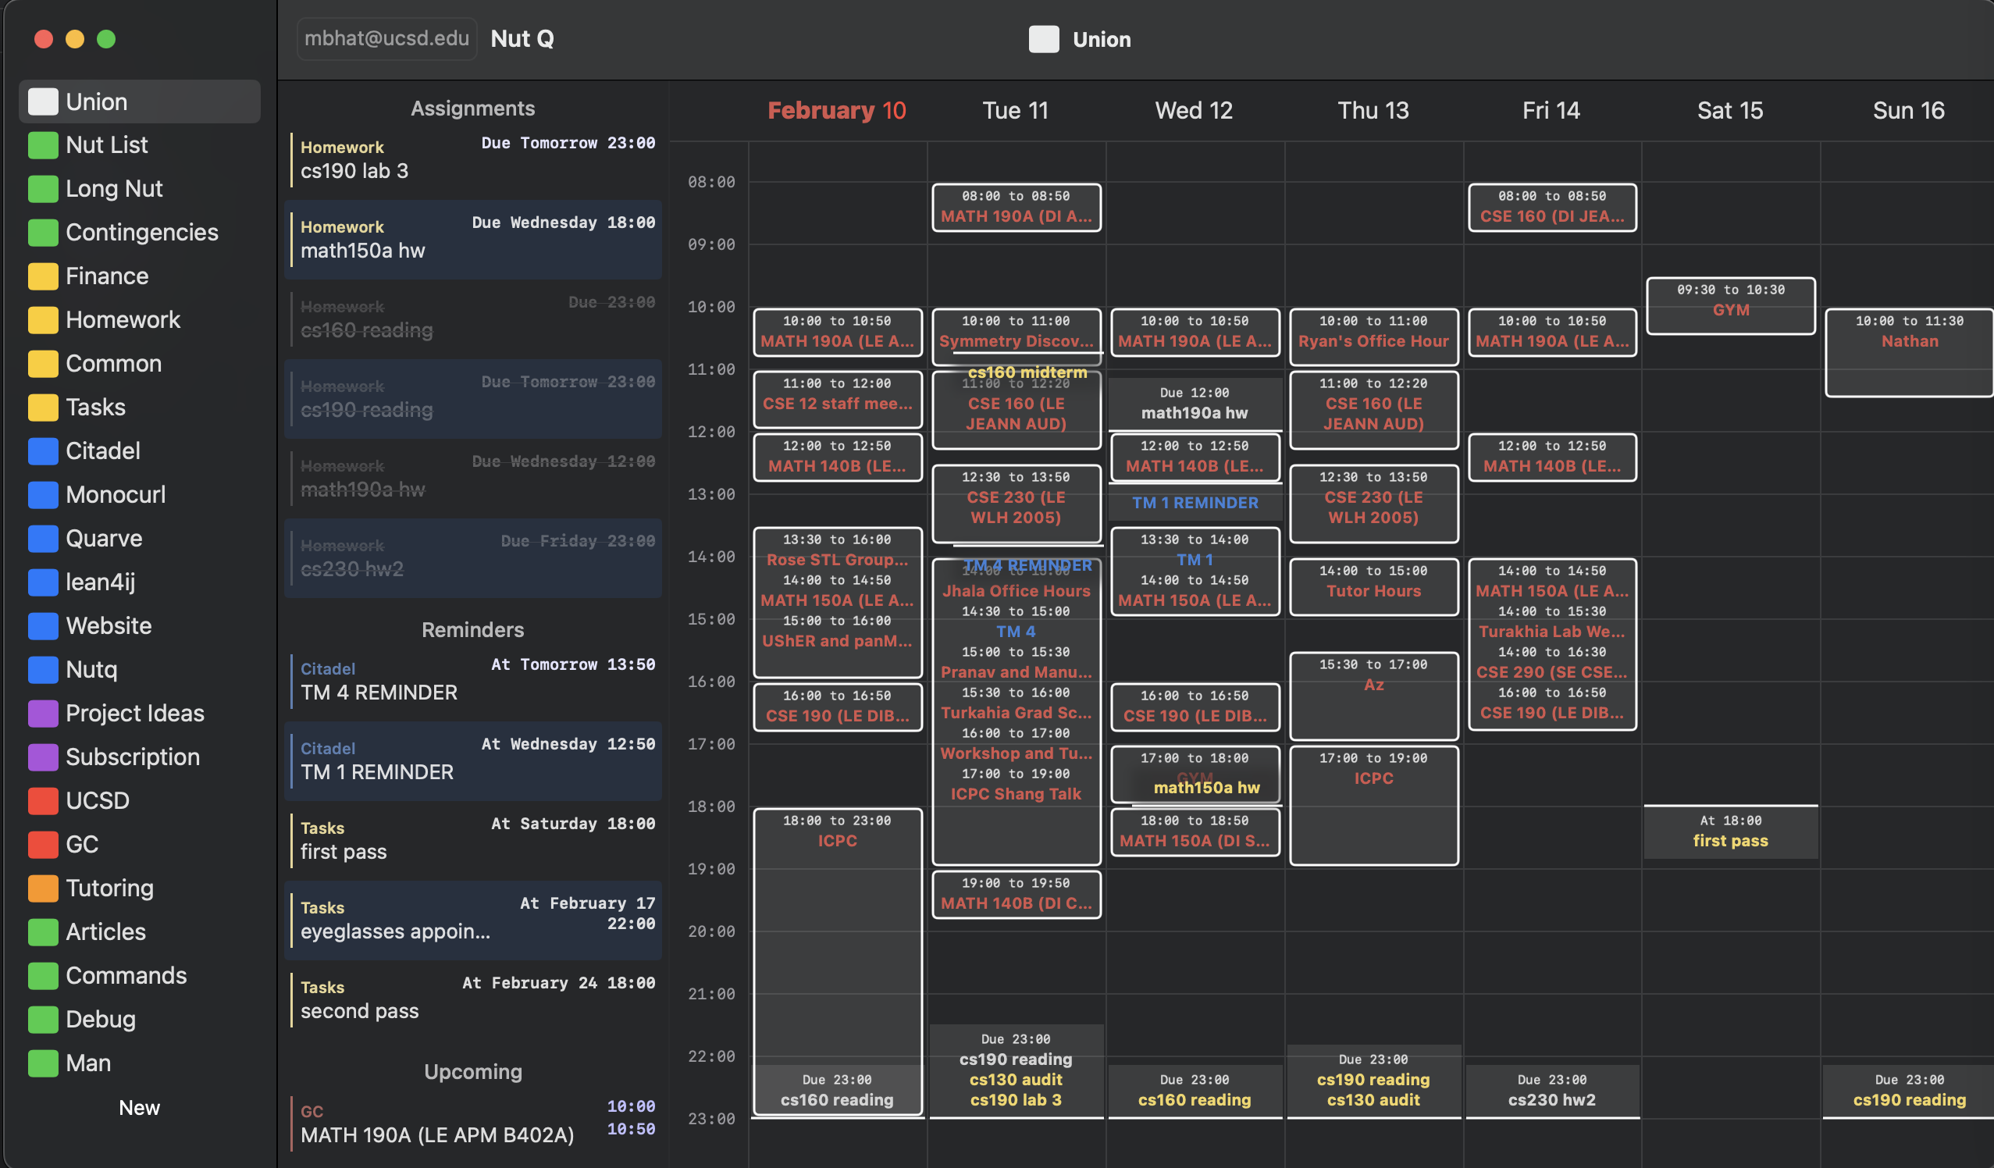This screenshot has width=1994, height=1168.
Task: Click the green Man list icon
Action: tap(43, 1063)
